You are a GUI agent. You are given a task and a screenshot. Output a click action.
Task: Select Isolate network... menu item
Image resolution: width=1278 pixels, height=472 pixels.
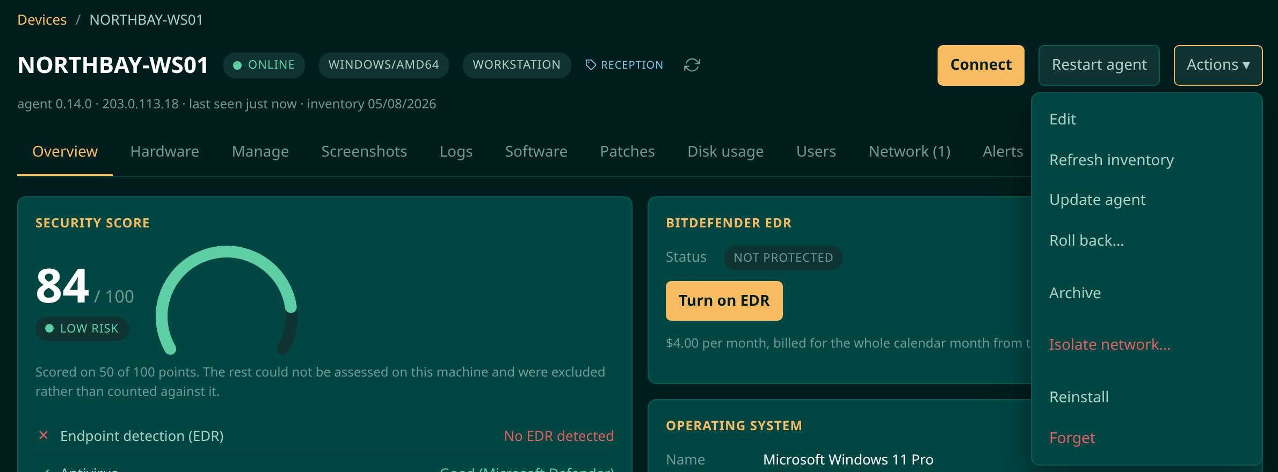(x=1146, y=344)
